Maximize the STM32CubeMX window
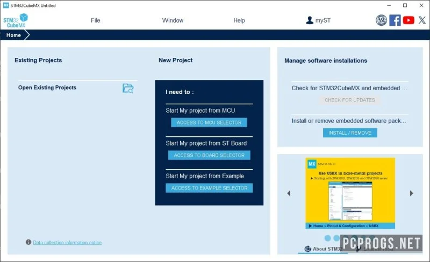 pyautogui.click(x=405, y=5)
